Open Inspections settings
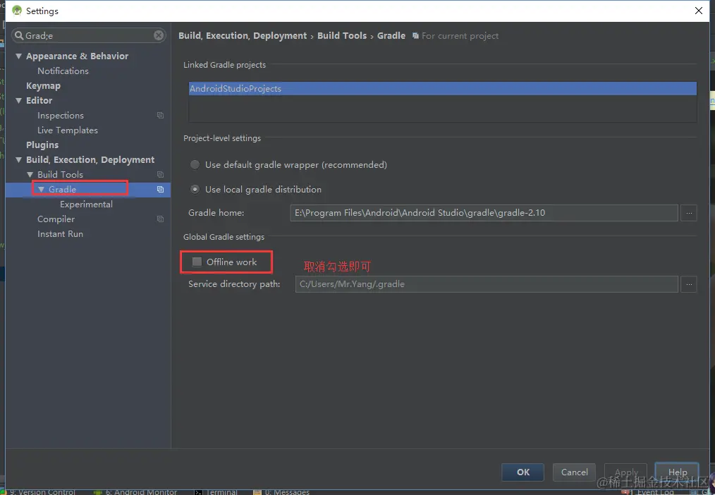715x495 pixels. (x=61, y=116)
